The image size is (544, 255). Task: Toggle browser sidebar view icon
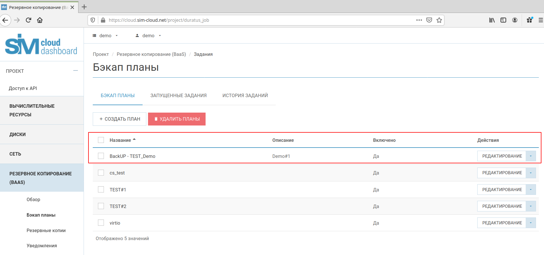tap(503, 20)
